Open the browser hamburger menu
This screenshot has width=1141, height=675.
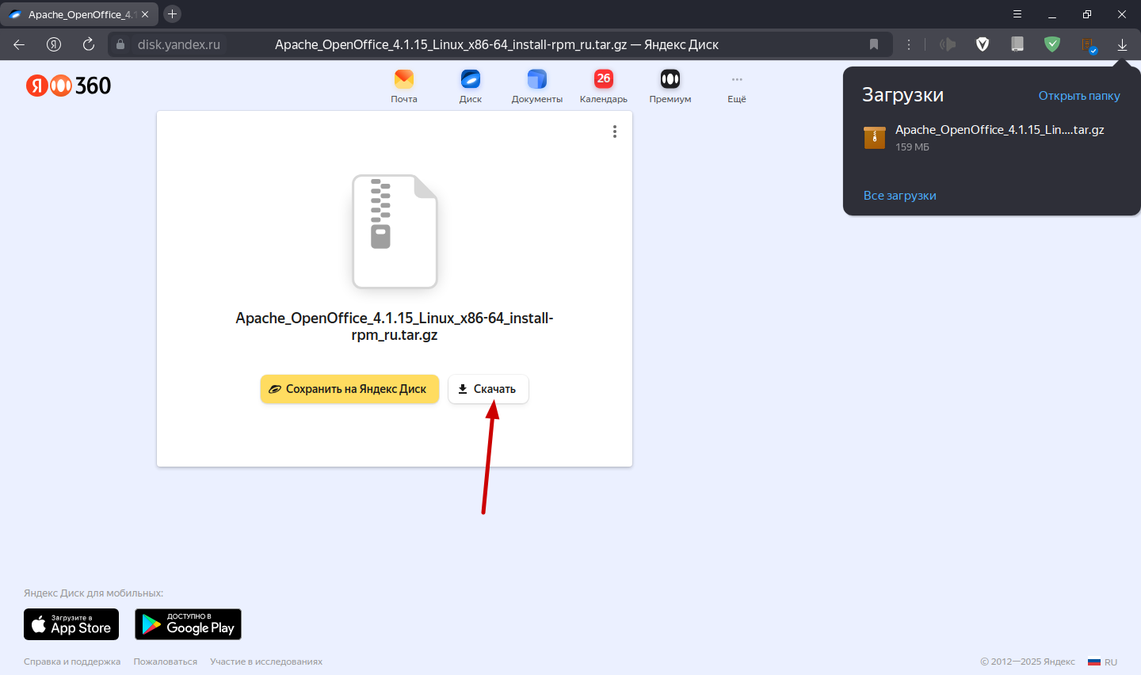click(1017, 14)
